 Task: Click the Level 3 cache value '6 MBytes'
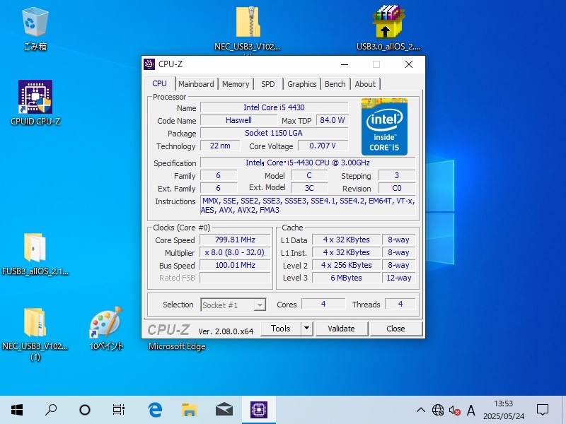click(x=347, y=278)
